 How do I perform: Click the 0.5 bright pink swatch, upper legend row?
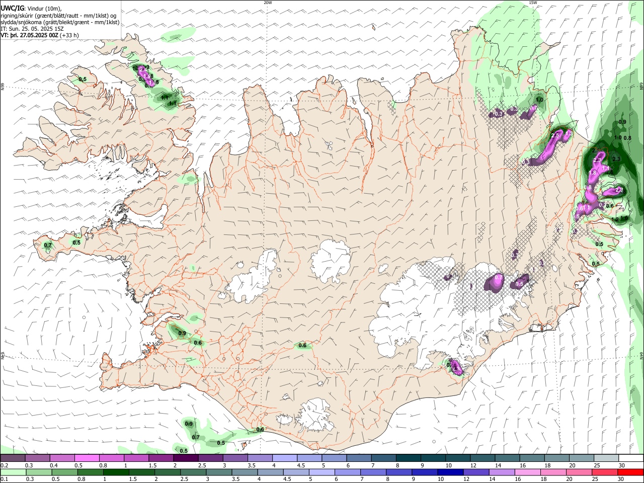point(87,458)
